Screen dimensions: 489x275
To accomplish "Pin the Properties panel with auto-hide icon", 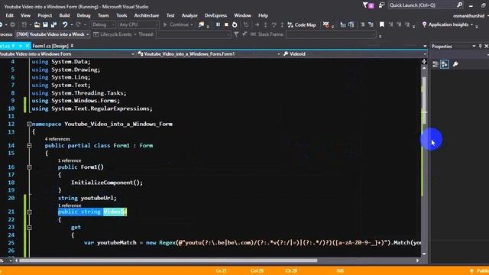I will pyautogui.click(x=480, y=46).
